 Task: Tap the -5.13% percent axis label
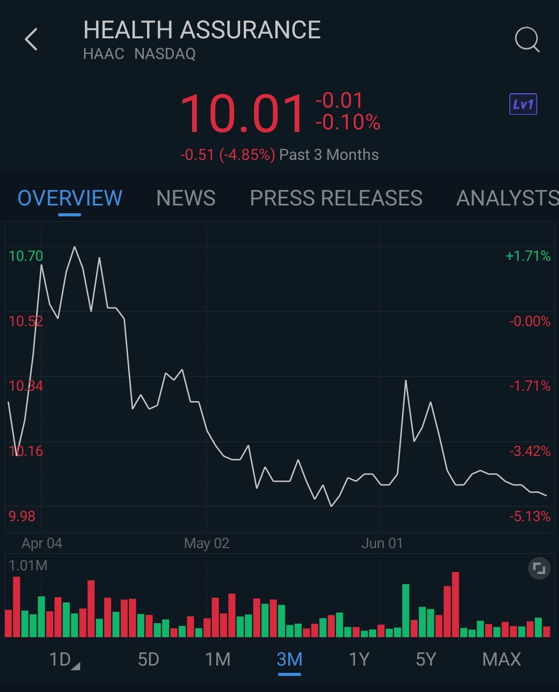tap(530, 516)
